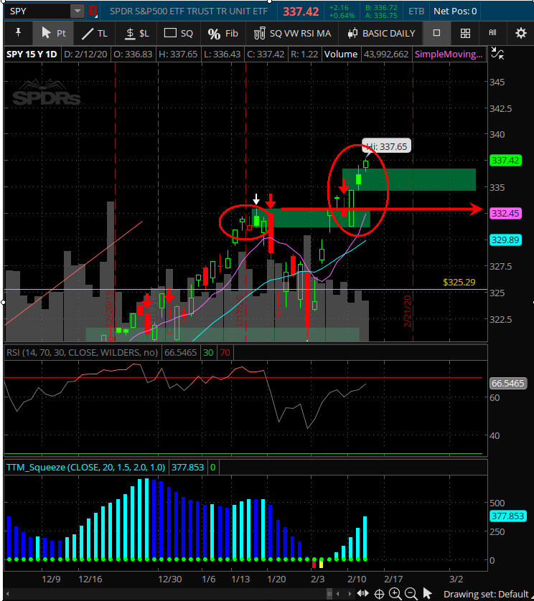Click the SPY symbol input field
This screenshot has height=601, width=534.
pyautogui.click(x=37, y=11)
